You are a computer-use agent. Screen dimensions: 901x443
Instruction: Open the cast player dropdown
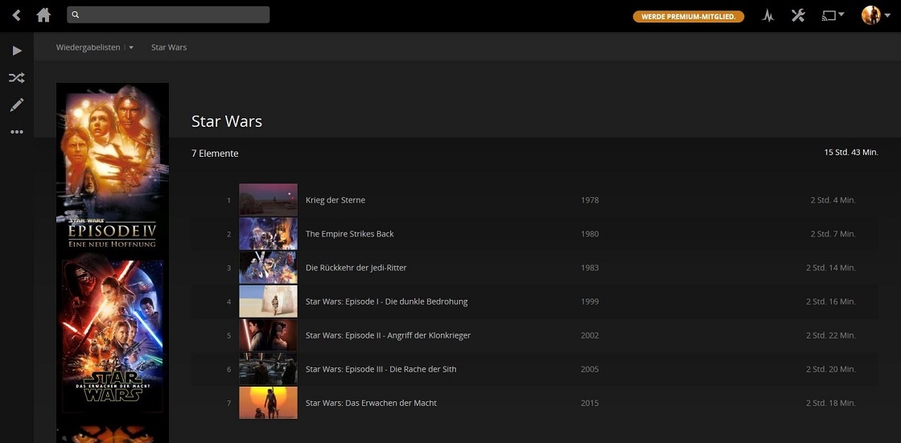[833, 15]
